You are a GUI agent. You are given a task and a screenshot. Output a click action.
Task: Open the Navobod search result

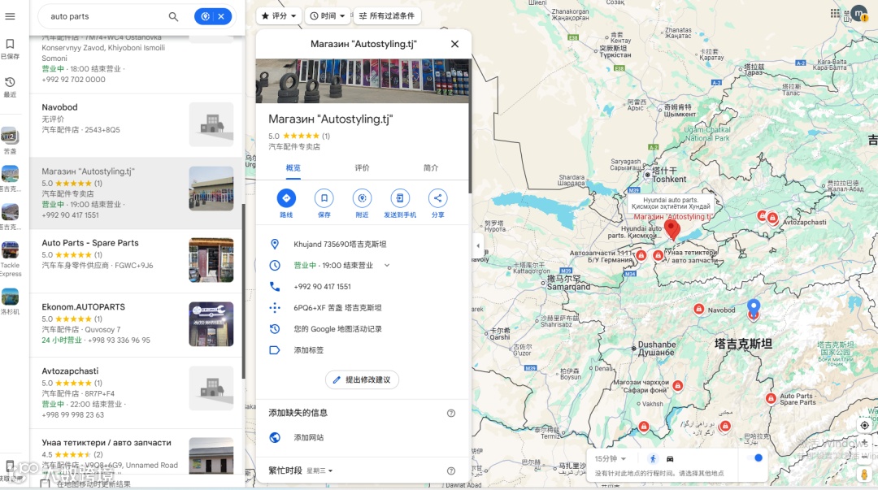coord(136,125)
